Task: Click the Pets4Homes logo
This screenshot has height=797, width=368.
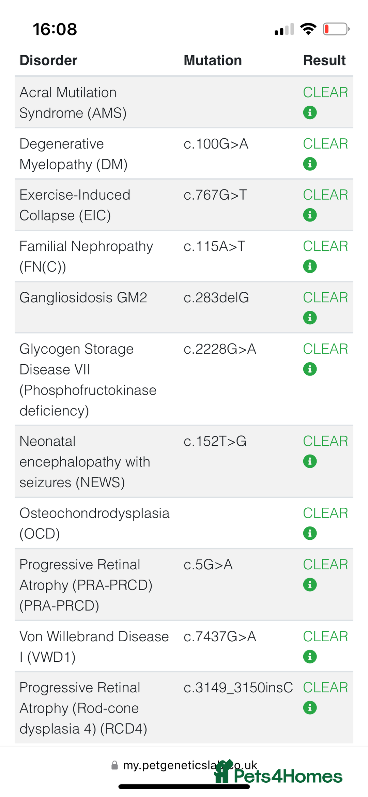Action: coord(278,773)
